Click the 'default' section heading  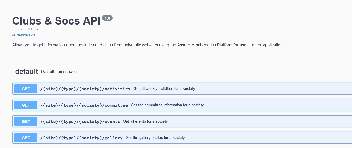tap(27, 72)
